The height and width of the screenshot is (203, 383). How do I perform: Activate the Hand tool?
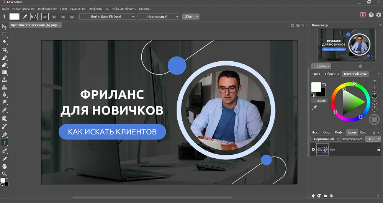(x=5, y=166)
